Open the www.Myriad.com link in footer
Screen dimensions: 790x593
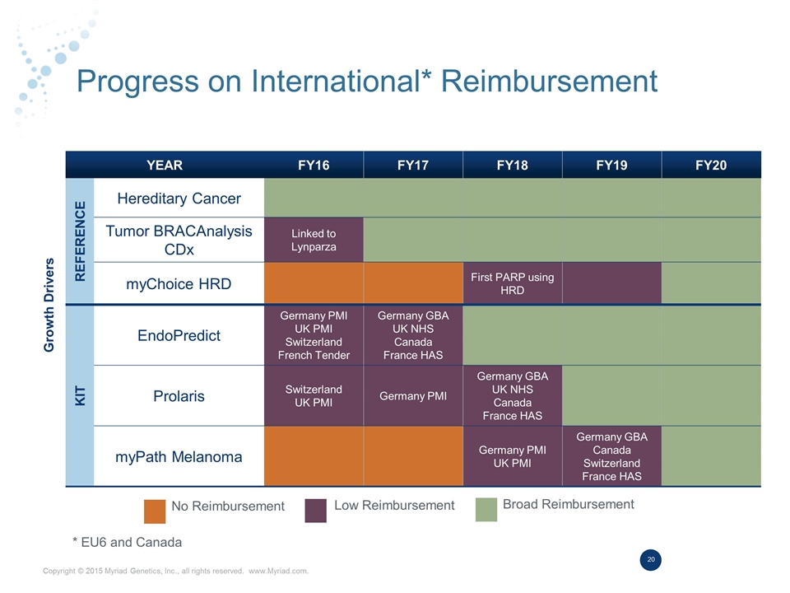click(278, 570)
